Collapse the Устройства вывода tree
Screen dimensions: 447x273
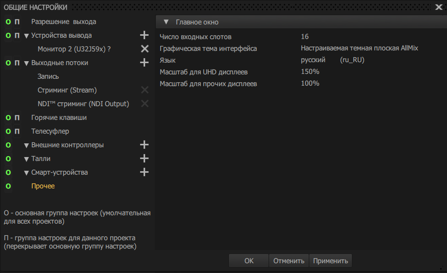coord(26,36)
